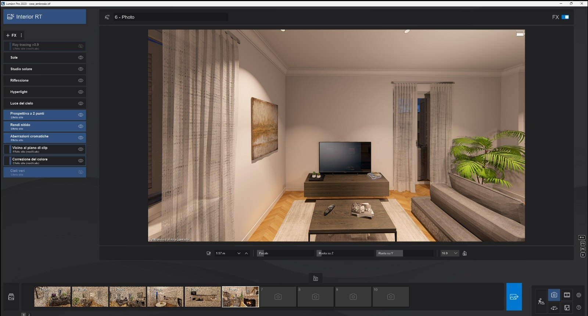Screen dimensions: 588x316
Task: Lower camera height with the down chevron
Action: coord(239,253)
